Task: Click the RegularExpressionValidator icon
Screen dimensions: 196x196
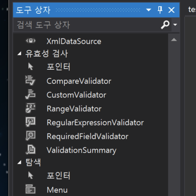Action: tap(31, 122)
